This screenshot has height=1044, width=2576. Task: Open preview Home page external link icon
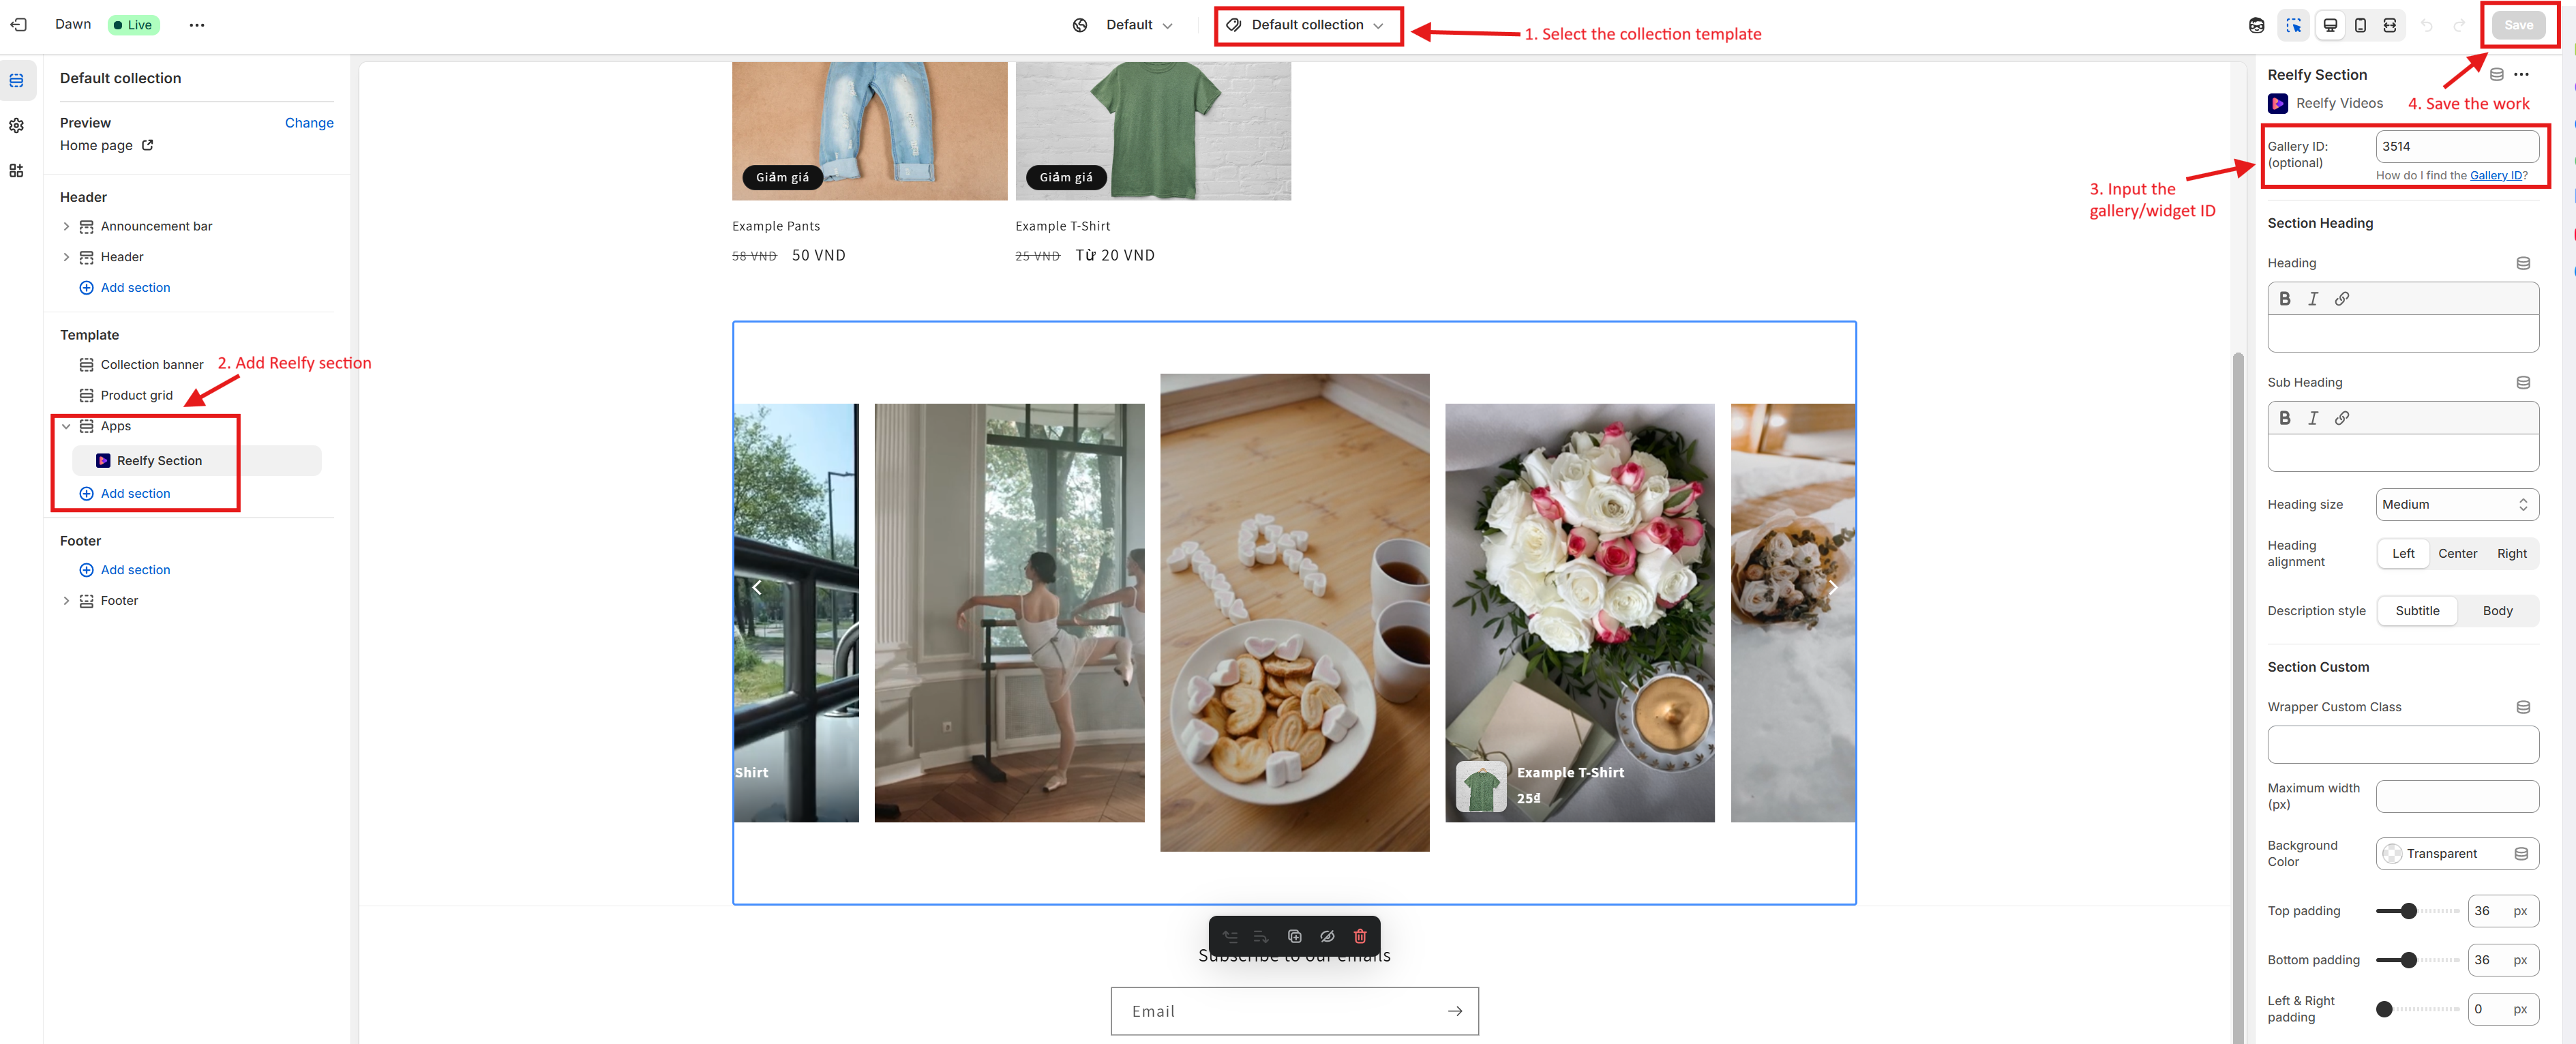click(x=148, y=145)
